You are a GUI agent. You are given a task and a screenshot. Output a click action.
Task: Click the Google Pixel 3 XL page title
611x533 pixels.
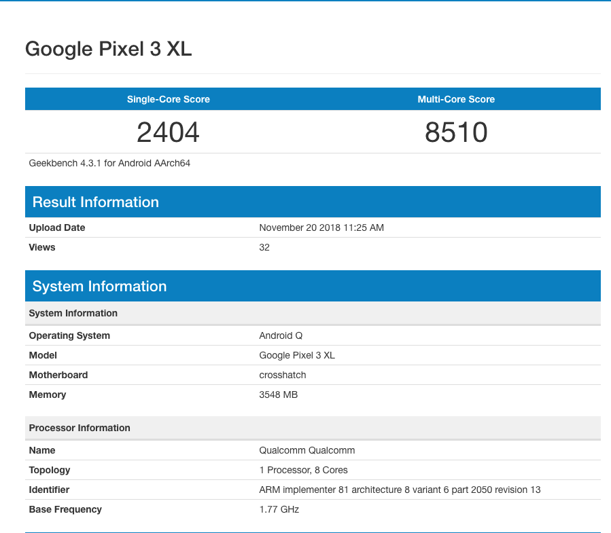[108, 48]
